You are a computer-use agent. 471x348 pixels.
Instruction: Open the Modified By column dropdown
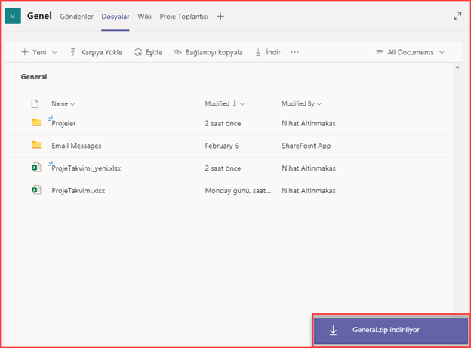tap(301, 103)
